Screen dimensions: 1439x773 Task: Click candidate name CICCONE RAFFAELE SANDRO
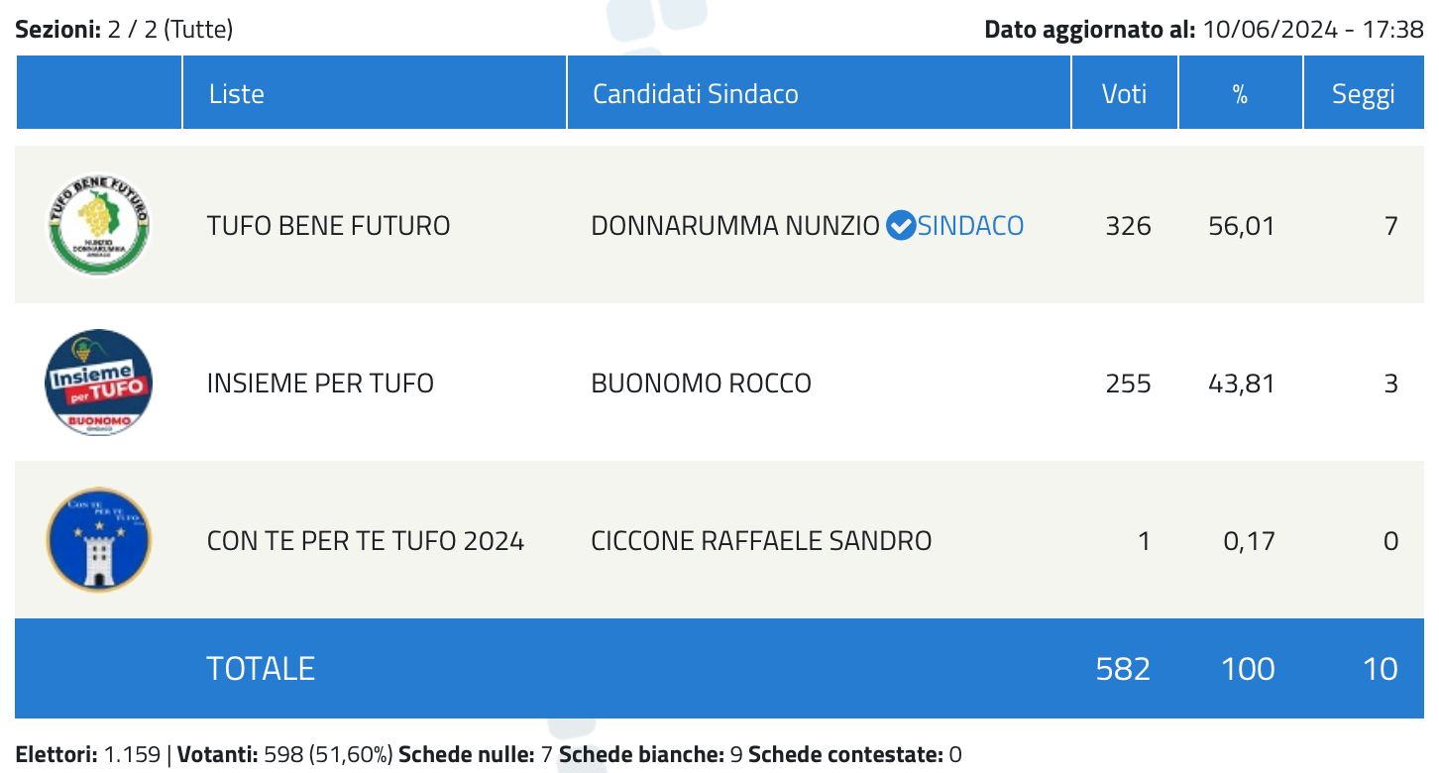[x=761, y=541]
